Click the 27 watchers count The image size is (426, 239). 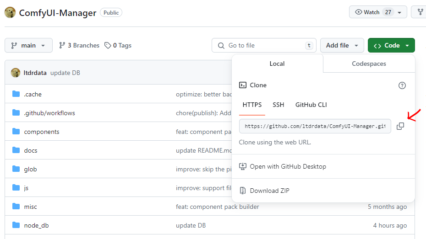tap(388, 12)
